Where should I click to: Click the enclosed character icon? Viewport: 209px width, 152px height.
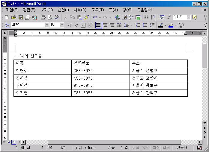click(181, 25)
